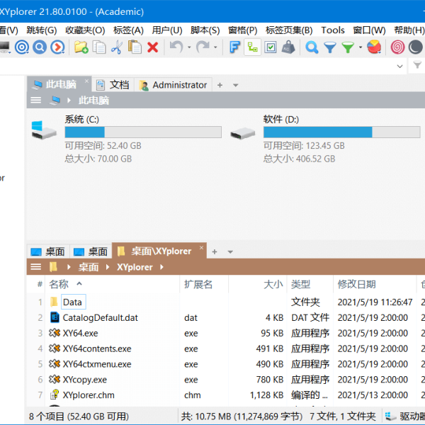This screenshot has width=425, height=425.
Task: Click the C: drive usage bar
Action: (x=143, y=132)
